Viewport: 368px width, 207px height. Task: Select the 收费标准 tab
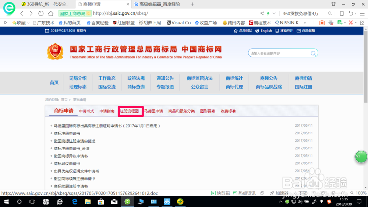click(228, 111)
